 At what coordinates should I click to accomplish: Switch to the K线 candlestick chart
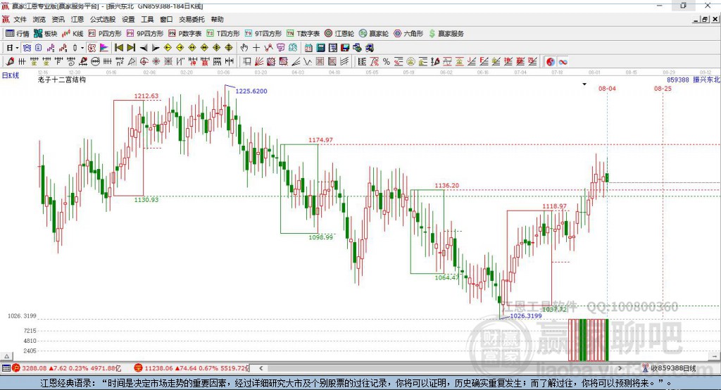pyautogui.click(x=73, y=34)
